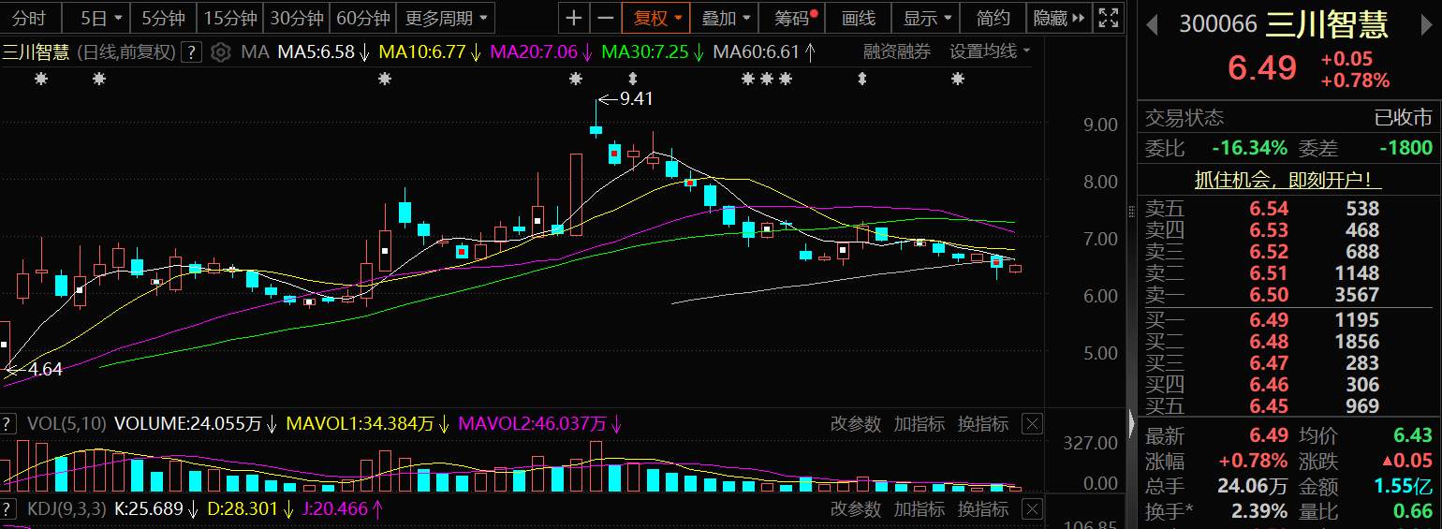Switch to the 分时 tab
Viewport: 1442px width, 529px height.
(x=28, y=18)
